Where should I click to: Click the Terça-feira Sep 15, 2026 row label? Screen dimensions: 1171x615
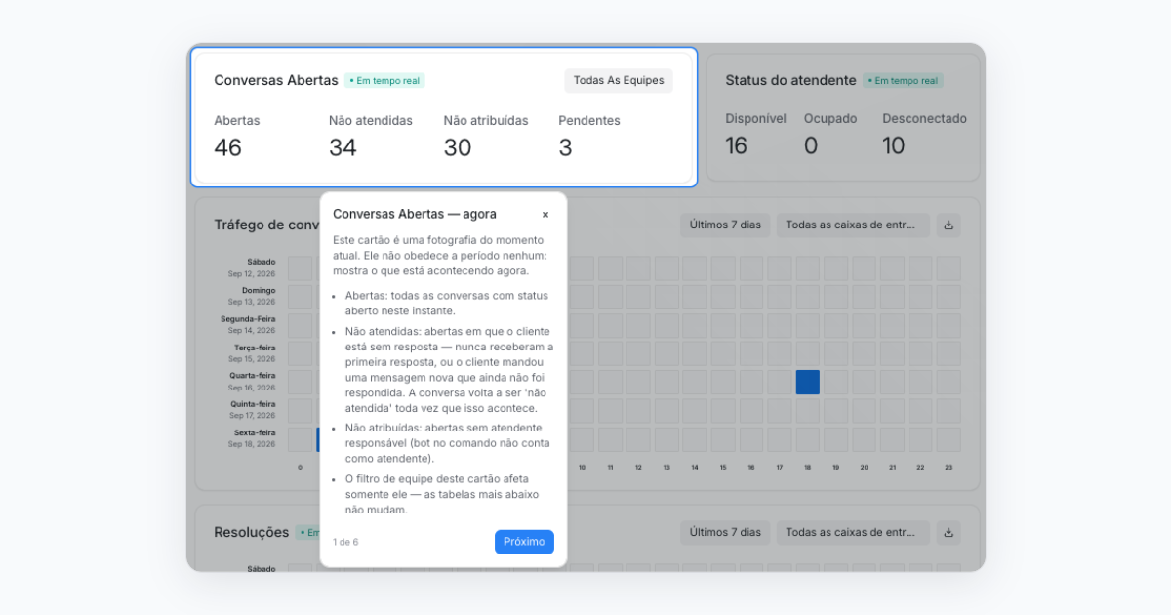252,352
